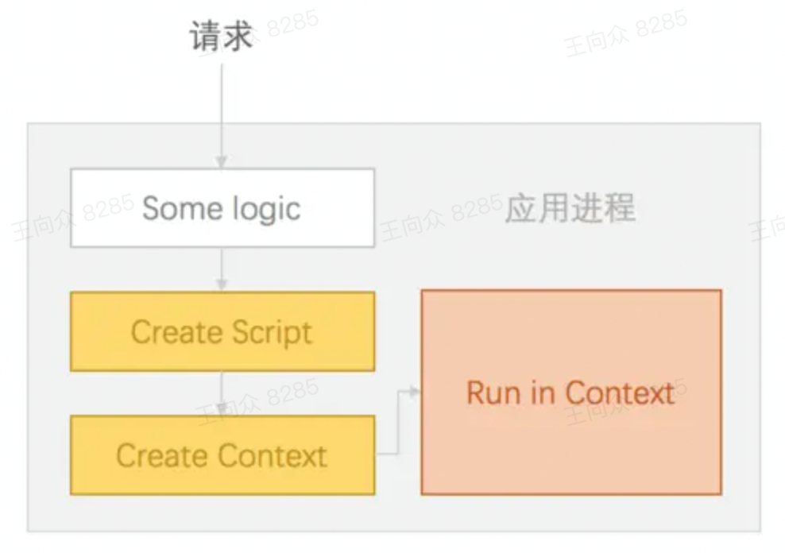Select the Run in Context box
The width and height of the screenshot is (785, 553).
571,392
